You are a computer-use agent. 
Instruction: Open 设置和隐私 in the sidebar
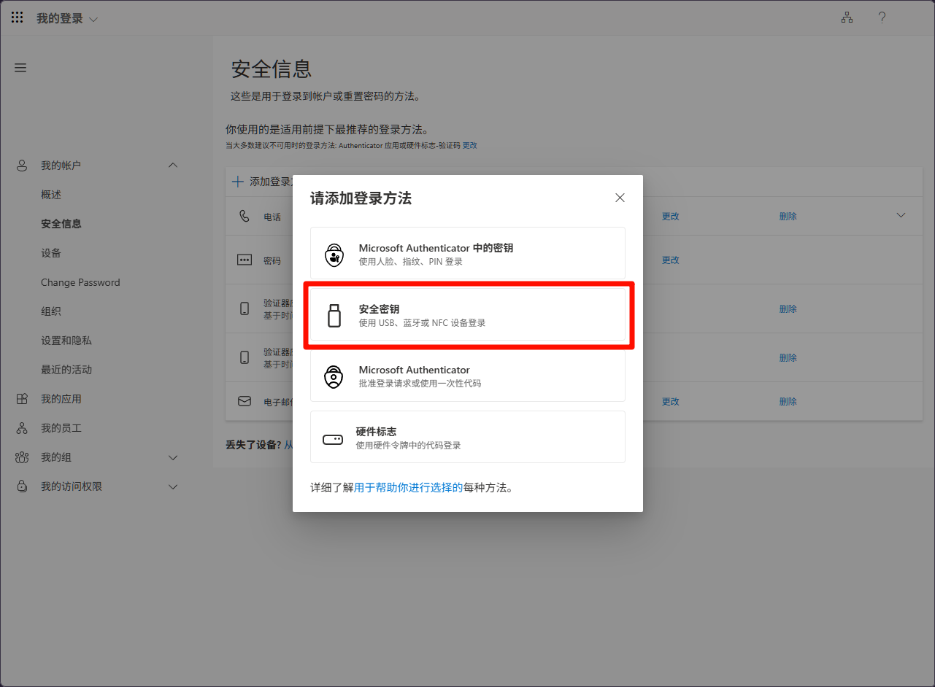pos(66,341)
